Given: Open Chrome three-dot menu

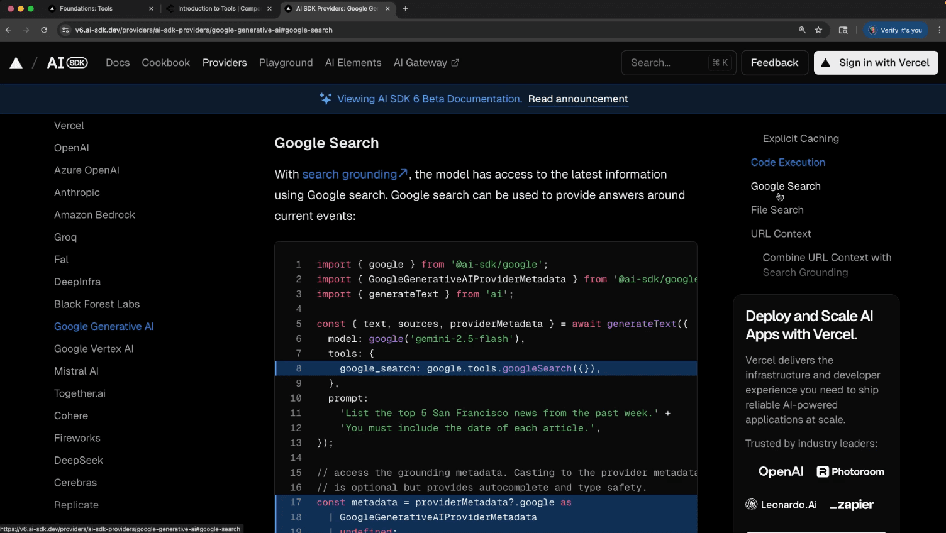Looking at the screenshot, I should pyautogui.click(x=940, y=30).
